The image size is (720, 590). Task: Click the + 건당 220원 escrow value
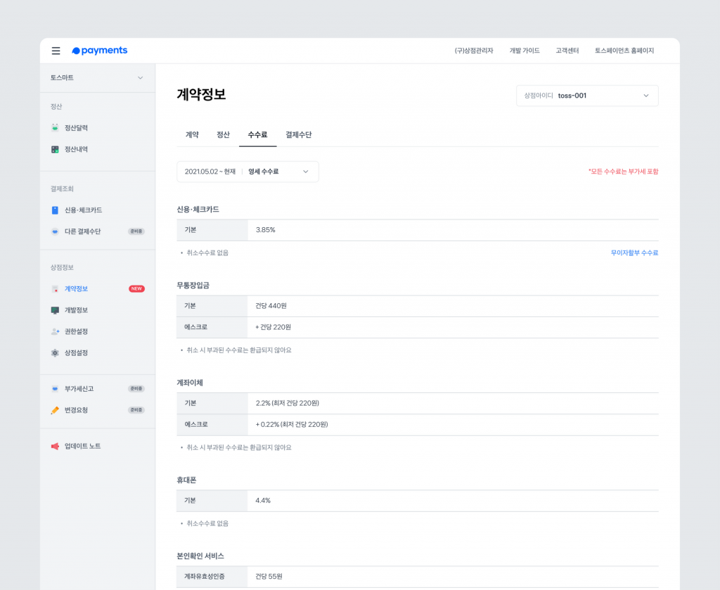tap(274, 328)
